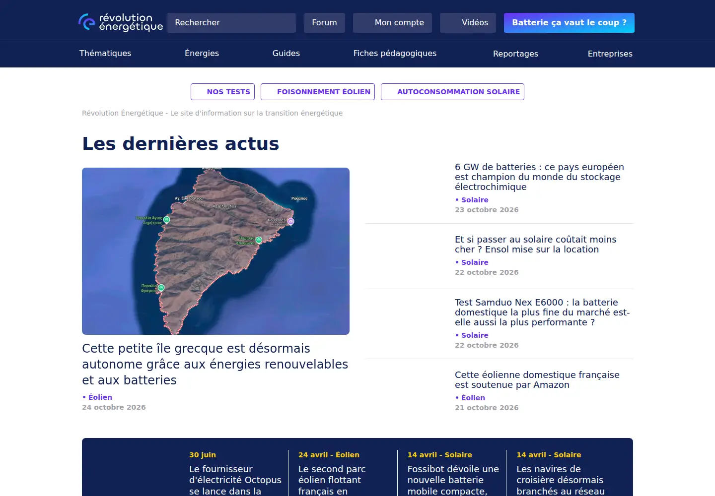Screen dimensions: 715x496
Task: Open the Greek island map thumbnail
Action: (215, 251)
